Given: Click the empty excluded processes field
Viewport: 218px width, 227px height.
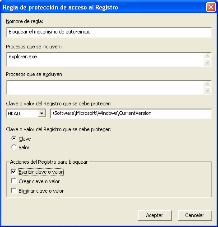Looking at the screenshot, I should pos(105,87).
